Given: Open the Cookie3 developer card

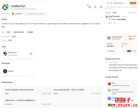Looking at the screenshot, I should click(x=18, y=71).
